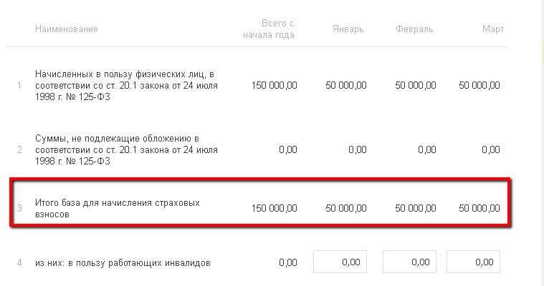Image resolution: width=544 pixels, height=286 pixels.
Task: Click row 1 label "Начисленных в пользу физических лиц"
Action: (126, 85)
